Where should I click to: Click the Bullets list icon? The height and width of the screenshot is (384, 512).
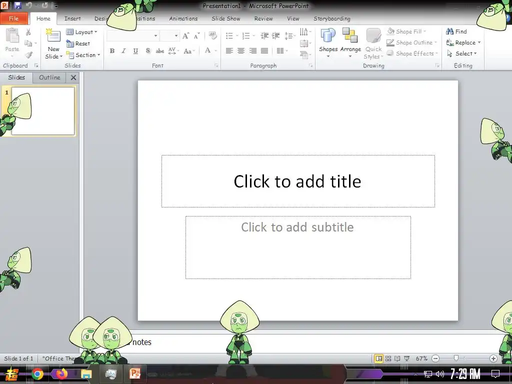pos(229,35)
